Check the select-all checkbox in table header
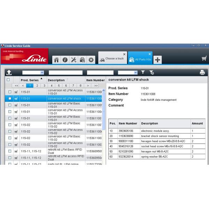 tap(8, 80)
